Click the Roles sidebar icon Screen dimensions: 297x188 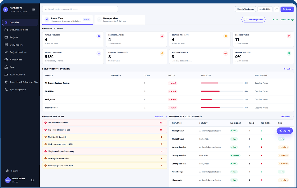6,67
